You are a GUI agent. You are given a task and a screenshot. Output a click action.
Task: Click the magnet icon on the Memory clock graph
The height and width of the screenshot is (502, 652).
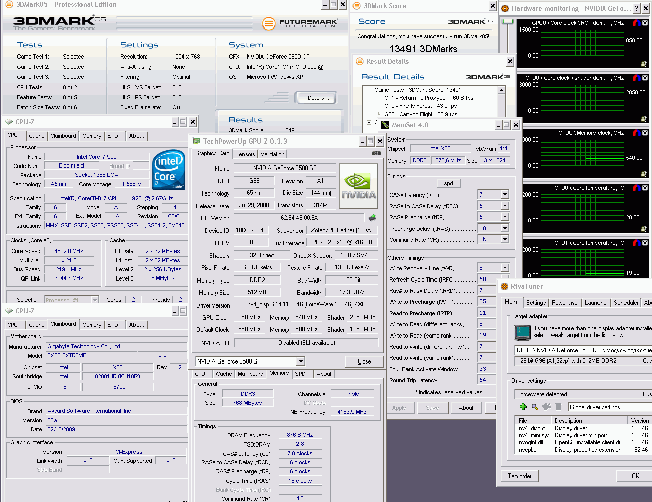[x=637, y=133]
